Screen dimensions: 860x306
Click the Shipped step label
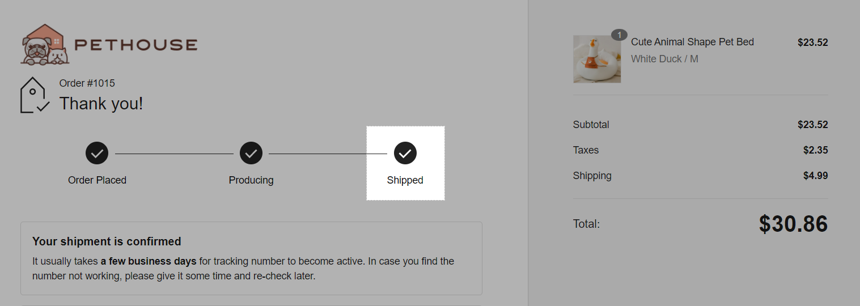(405, 180)
